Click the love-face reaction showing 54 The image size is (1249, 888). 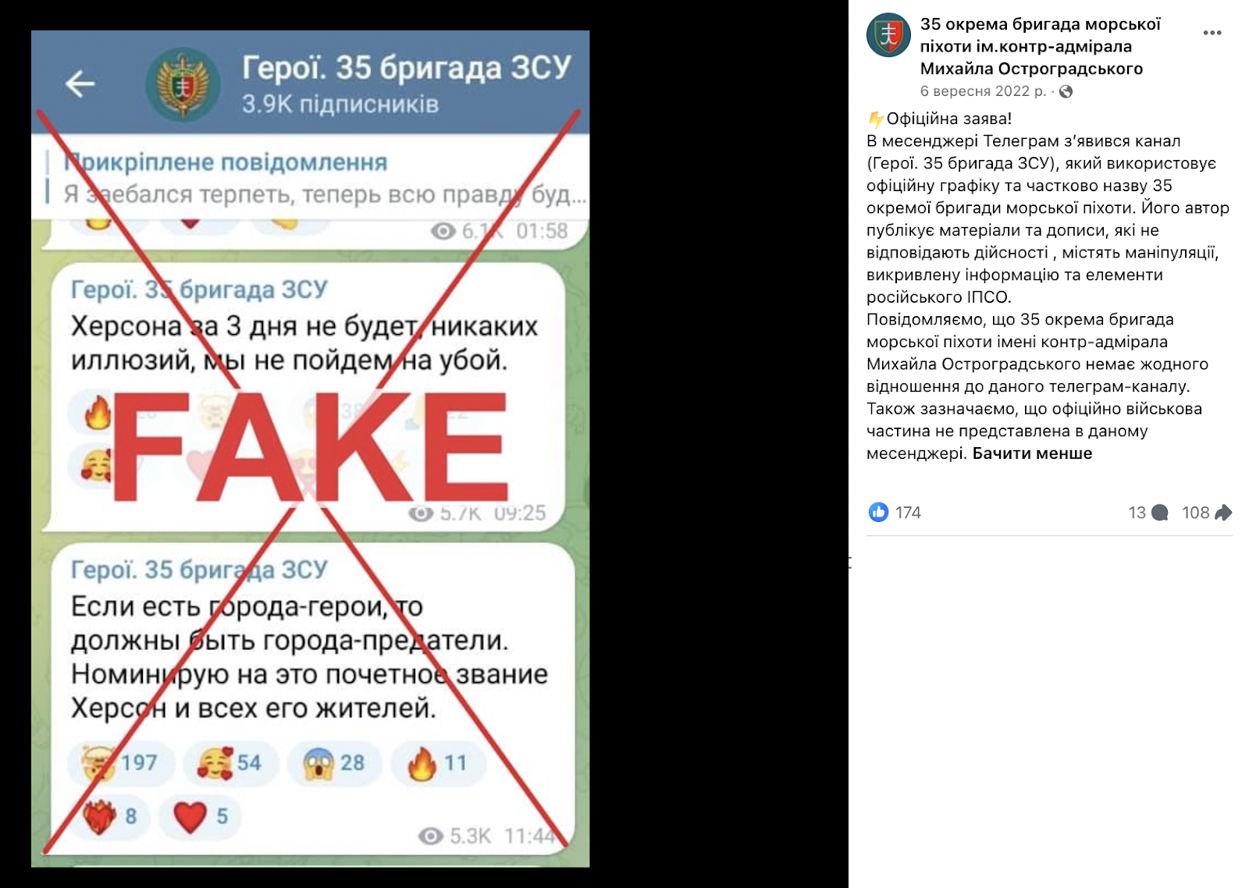230,762
